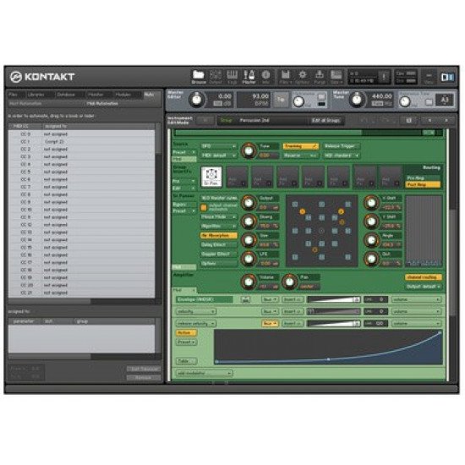This screenshot has width=465, height=465.
Task: Open the Options gear icon
Action: 303,77
